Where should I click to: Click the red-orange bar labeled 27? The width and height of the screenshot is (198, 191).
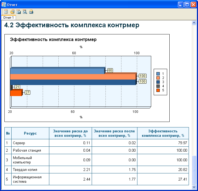point(16,93)
